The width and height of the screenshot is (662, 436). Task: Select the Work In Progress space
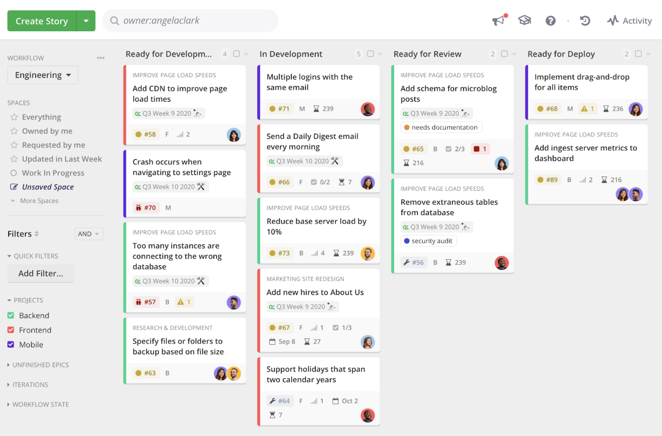[53, 173]
